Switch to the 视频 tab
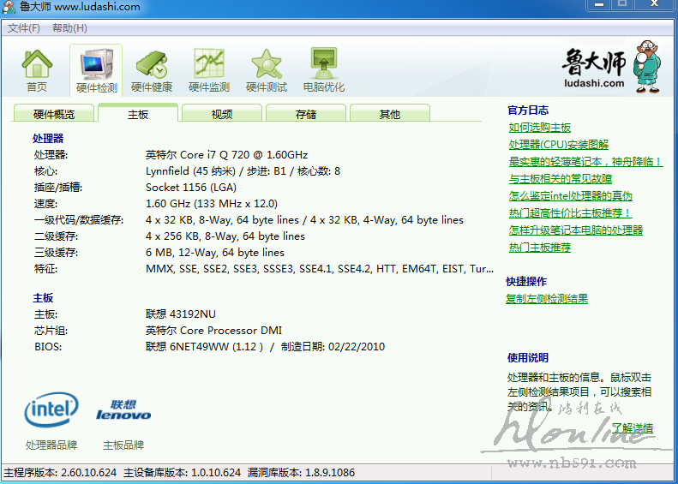This screenshot has height=484, width=678. [222, 114]
